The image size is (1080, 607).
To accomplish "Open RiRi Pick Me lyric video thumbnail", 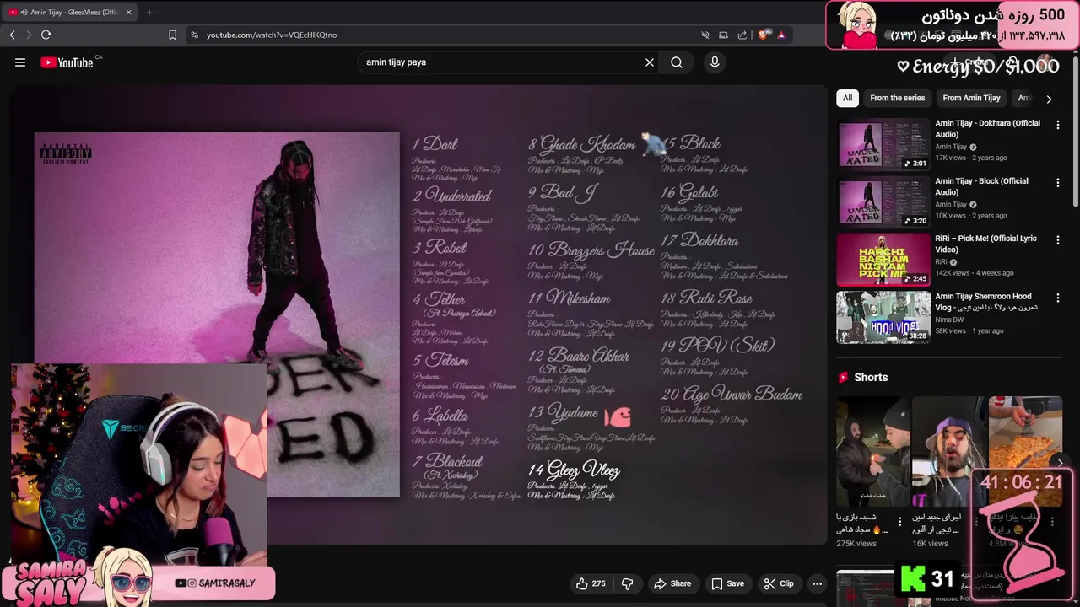I will pos(883,259).
